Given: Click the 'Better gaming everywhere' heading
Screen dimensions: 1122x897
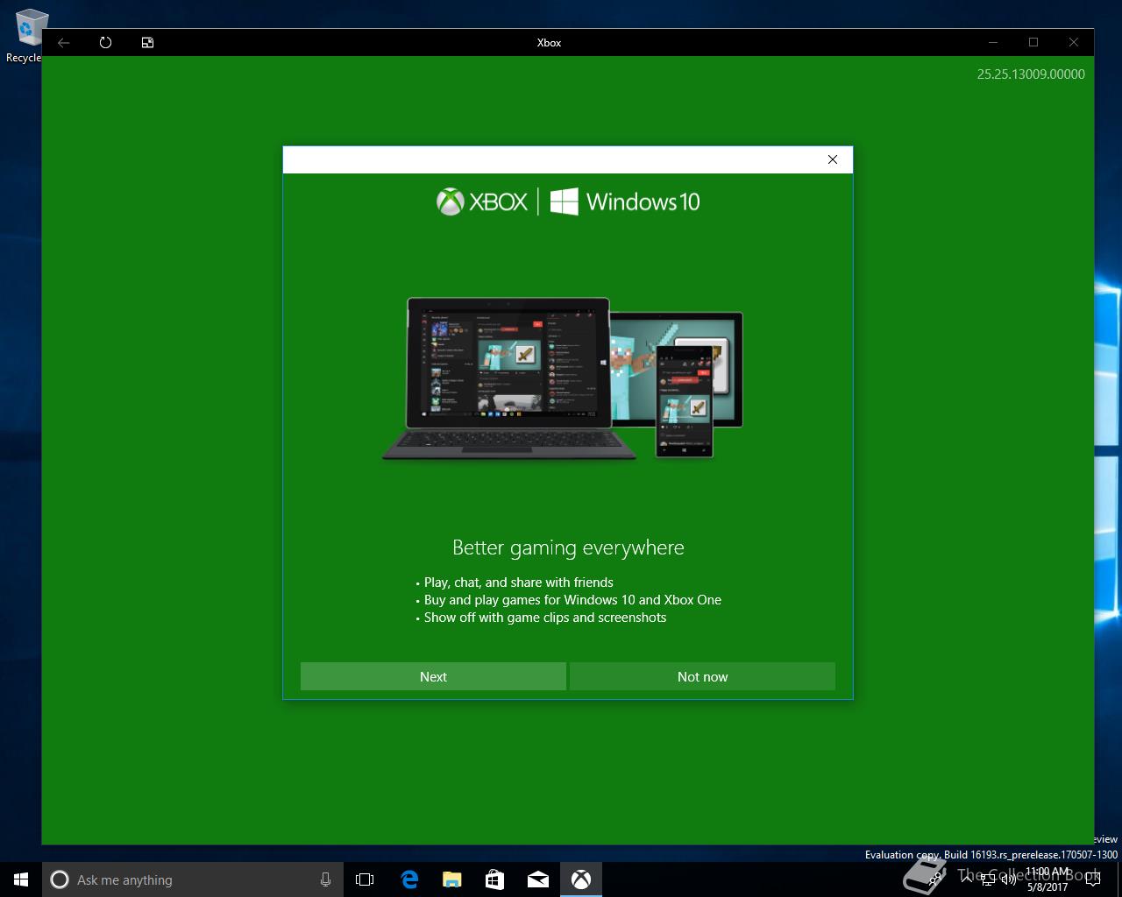Looking at the screenshot, I should pyautogui.click(x=568, y=547).
